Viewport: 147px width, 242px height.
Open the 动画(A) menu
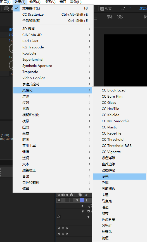pos(35,2)
